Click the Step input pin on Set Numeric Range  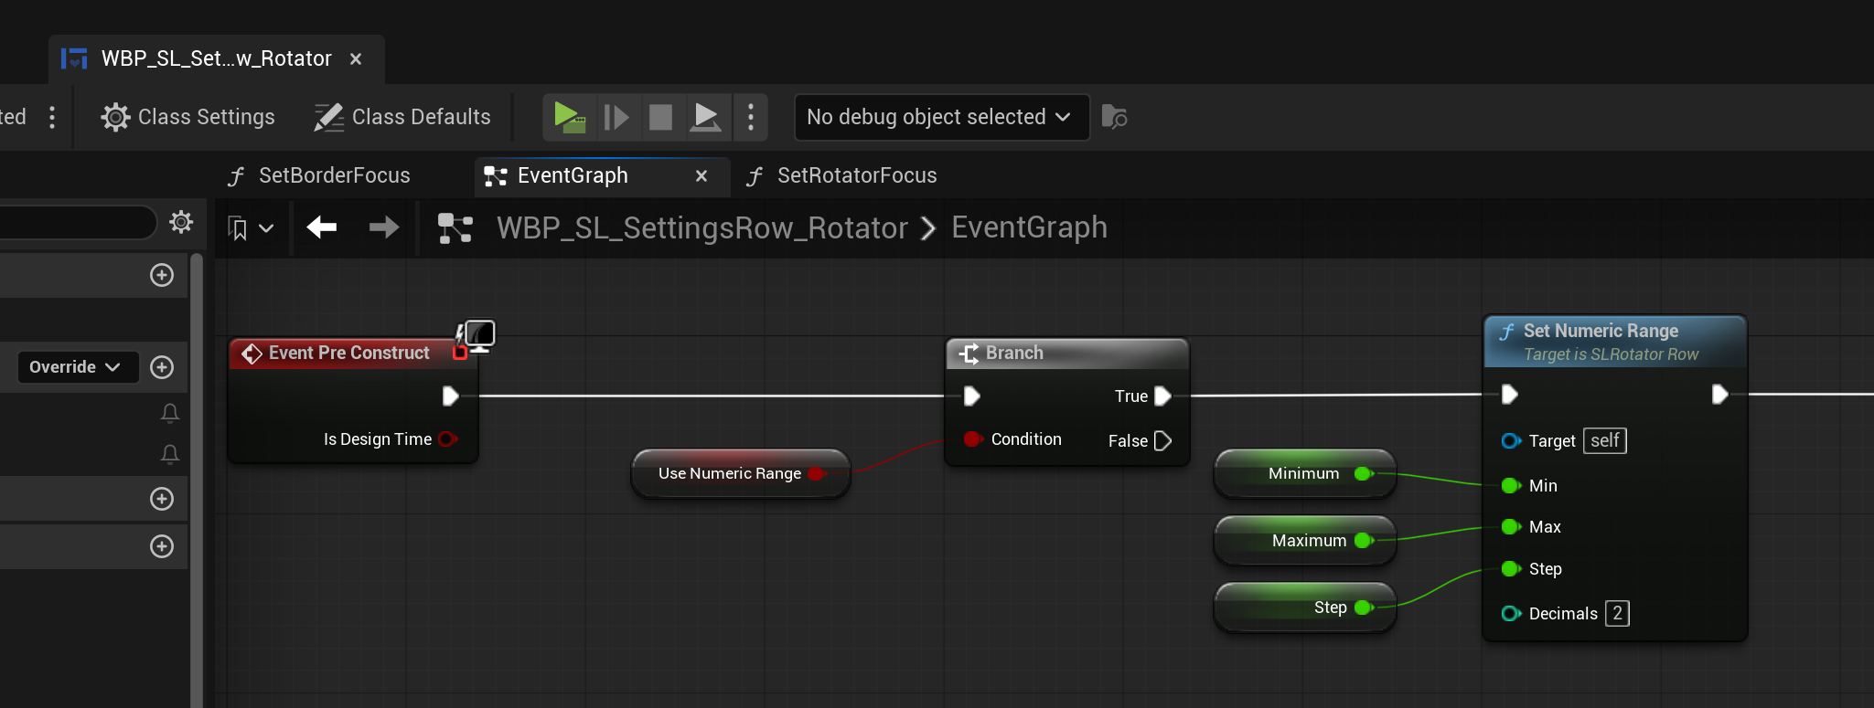(x=1510, y=568)
